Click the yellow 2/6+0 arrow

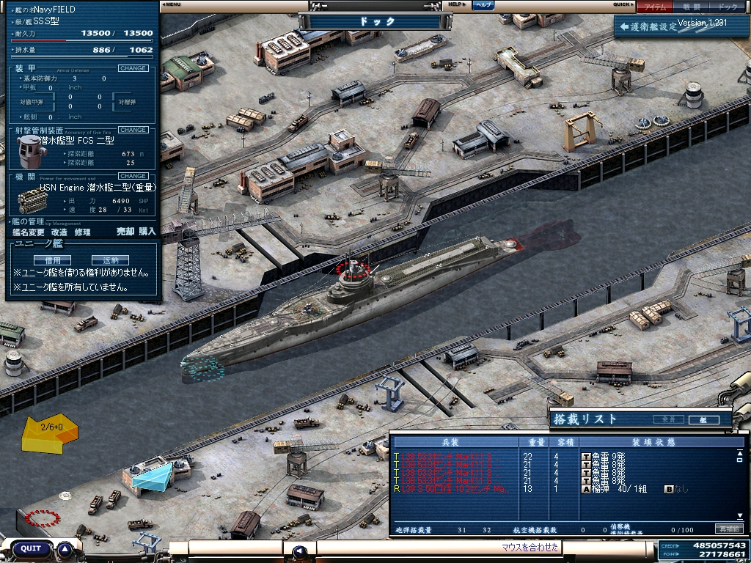click(50, 433)
